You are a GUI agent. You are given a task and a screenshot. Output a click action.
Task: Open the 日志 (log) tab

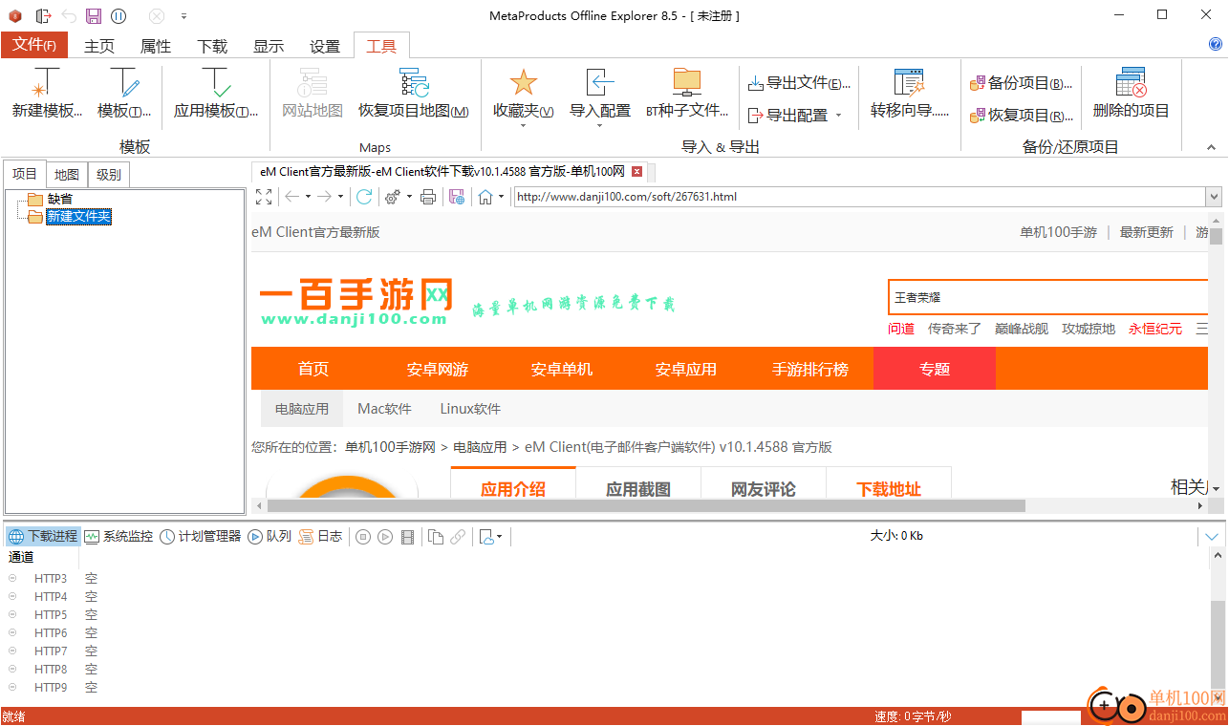(321, 537)
